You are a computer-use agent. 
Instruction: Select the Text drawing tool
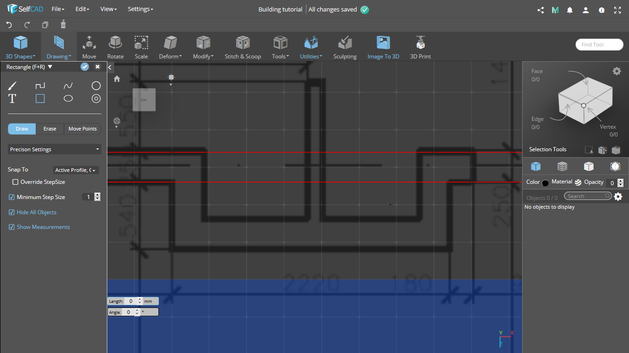[x=12, y=98]
